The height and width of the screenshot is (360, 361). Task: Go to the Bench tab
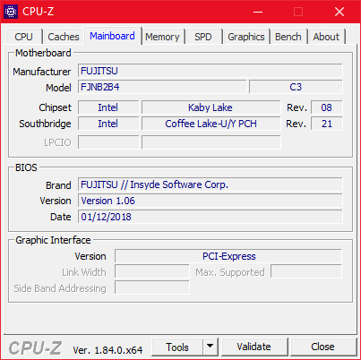pos(288,37)
